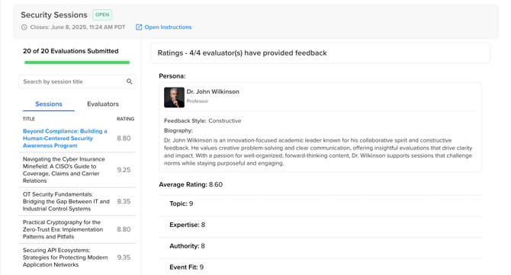This screenshot has width=511, height=275.
Task: Click the OPEN status badge
Action: click(x=102, y=14)
